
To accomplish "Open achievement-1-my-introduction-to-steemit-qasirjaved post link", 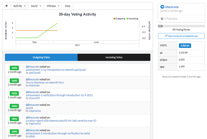I will 56,70.
